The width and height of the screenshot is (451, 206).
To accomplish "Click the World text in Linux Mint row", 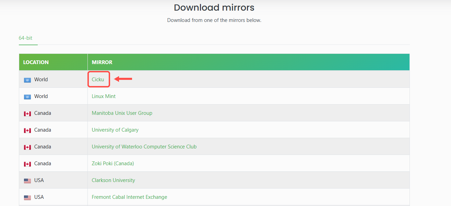I will pos(41,96).
